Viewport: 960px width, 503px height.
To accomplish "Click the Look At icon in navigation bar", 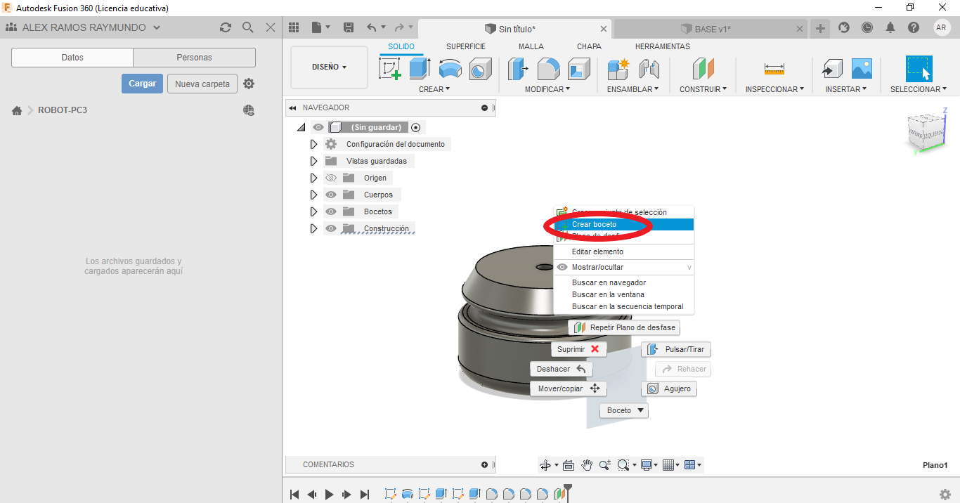I will tap(569, 465).
